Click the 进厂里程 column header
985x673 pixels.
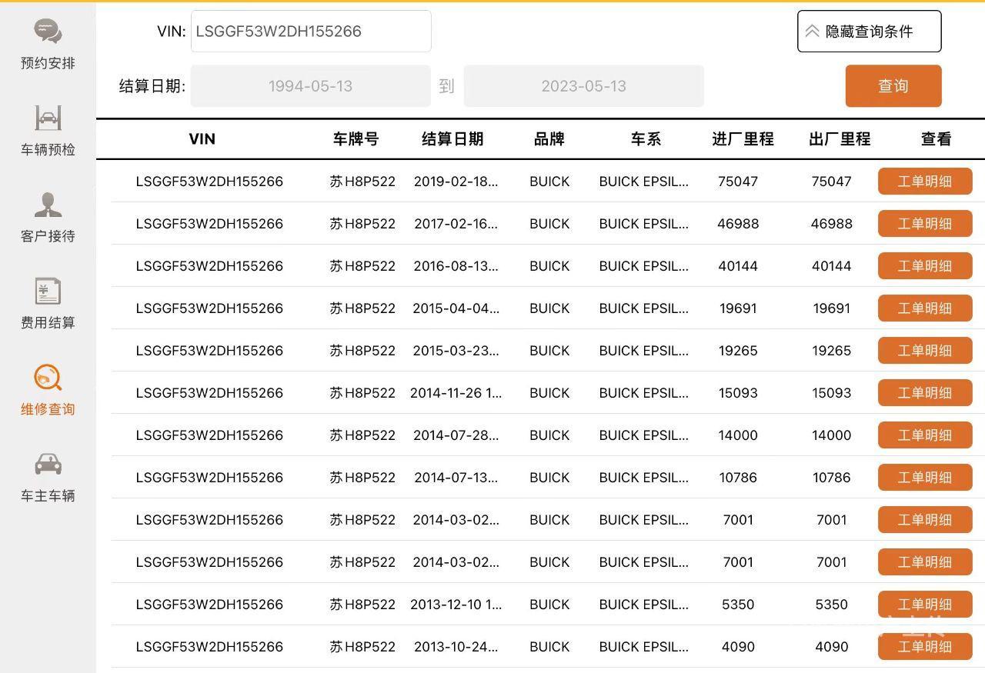tap(743, 139)
